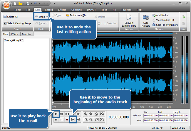Click the Fast forward button
The width and height of the screenshot is (191, 131).
[78, 114]
